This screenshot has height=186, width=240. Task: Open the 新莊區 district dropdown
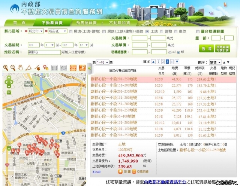tap(57, 31)
